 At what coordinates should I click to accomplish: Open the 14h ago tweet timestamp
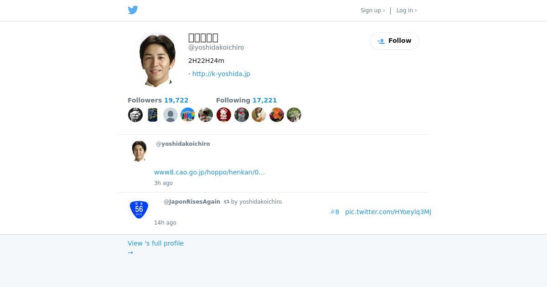pyautogui.click(x=165, y=223)
